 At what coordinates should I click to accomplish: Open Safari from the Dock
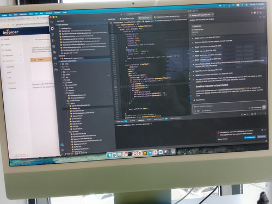click(x=114, y=155)
